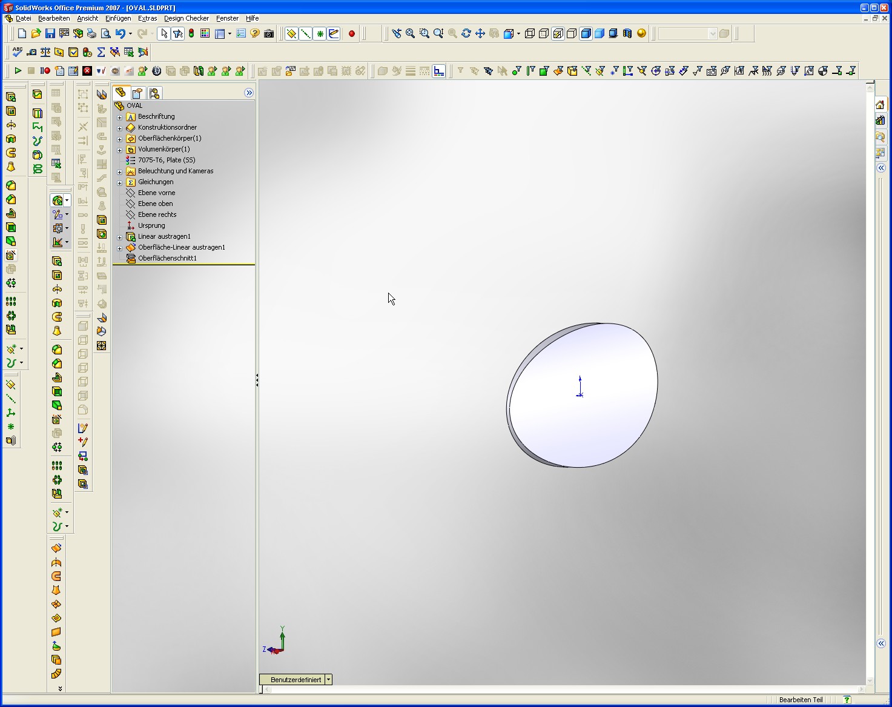Click the Measure tool icon
Image resolution: width=892 pixels, height=707 pixels.
(x=31, y=52)
